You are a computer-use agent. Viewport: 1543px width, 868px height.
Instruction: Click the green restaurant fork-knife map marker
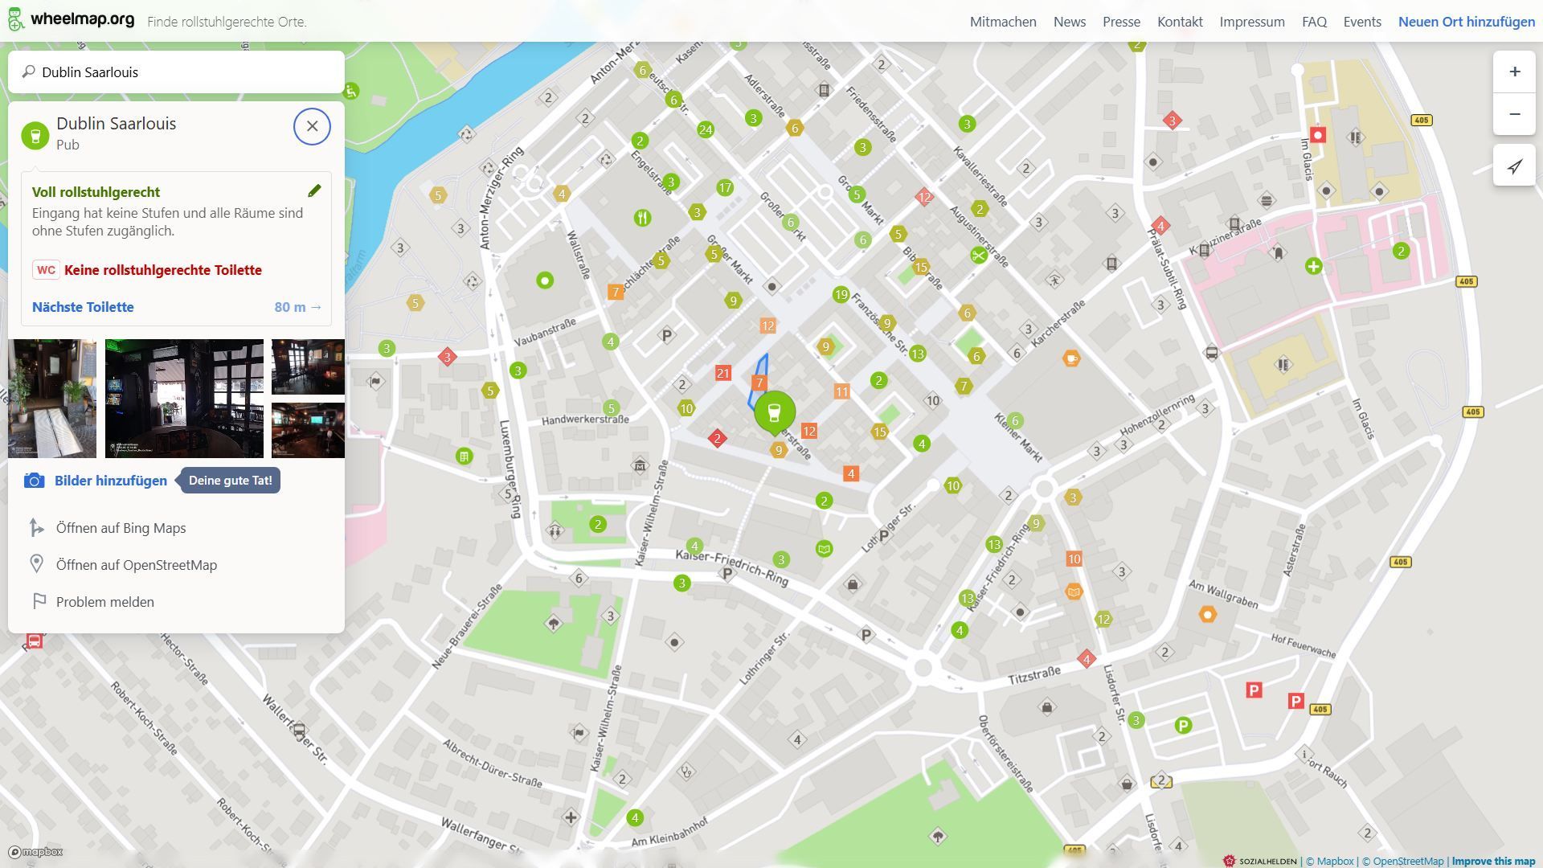tap(642, 218)
